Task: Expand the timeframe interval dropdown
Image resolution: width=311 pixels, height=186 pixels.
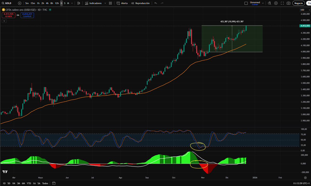Action: click(72, 3)
